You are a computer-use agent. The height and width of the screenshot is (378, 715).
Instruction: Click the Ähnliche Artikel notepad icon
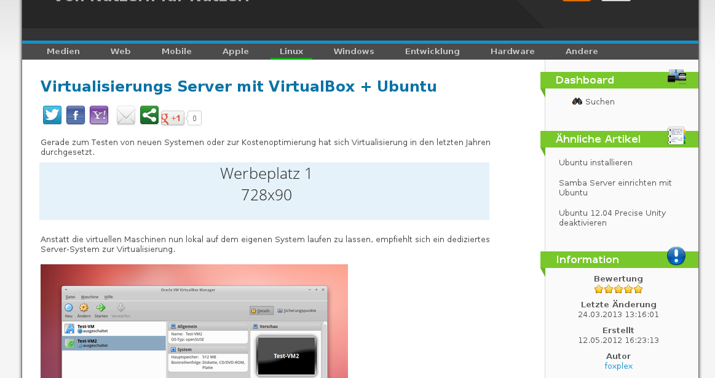pyautogui.click(x=676, y=136)
